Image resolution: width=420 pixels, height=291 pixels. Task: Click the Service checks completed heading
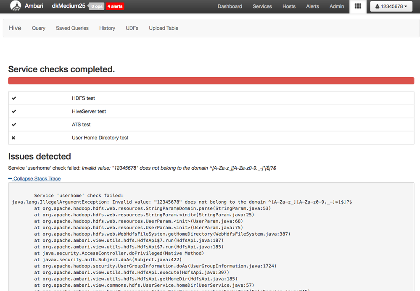(61, 69)
